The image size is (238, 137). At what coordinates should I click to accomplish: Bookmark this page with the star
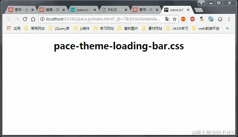(x=175, y=19)
